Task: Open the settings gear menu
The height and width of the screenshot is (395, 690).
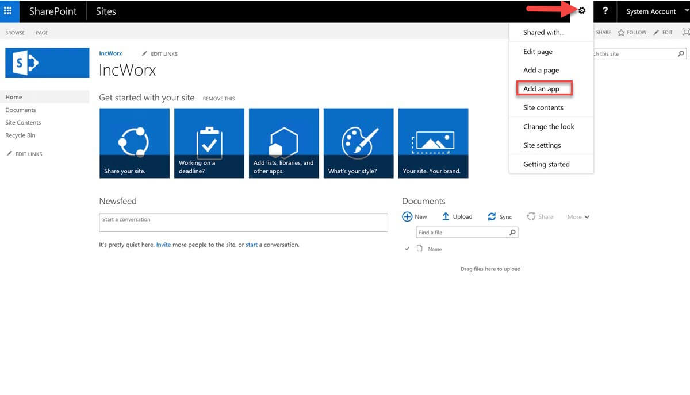Action: [582, 11]
